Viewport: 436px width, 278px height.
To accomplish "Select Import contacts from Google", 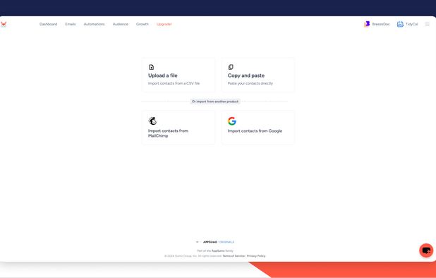I will coord(258,127).
